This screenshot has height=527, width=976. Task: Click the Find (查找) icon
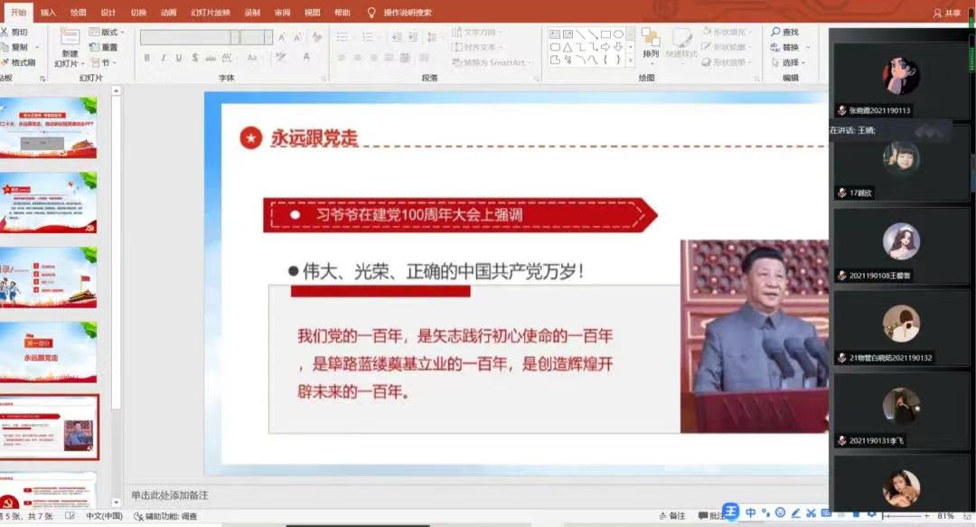(x=784, y=32)
